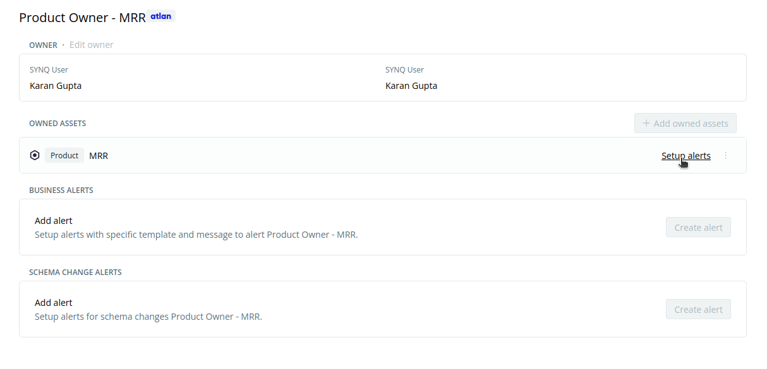Click the OWNED ASSETS section heading

57,124
